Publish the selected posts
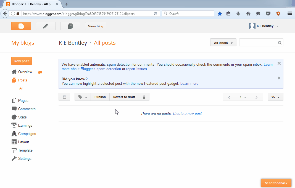295x188 pixels. [x=100, y=97]
